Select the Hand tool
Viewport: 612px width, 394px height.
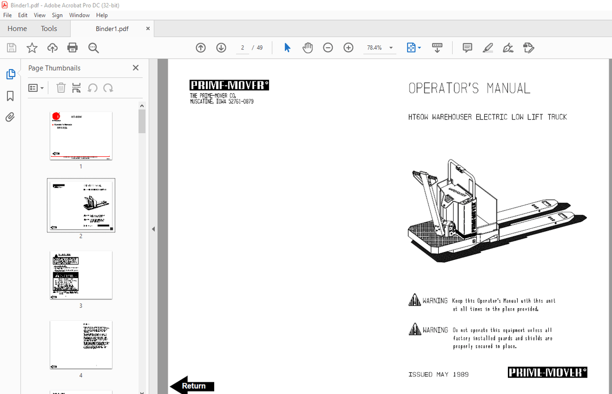tap(307, 47)
